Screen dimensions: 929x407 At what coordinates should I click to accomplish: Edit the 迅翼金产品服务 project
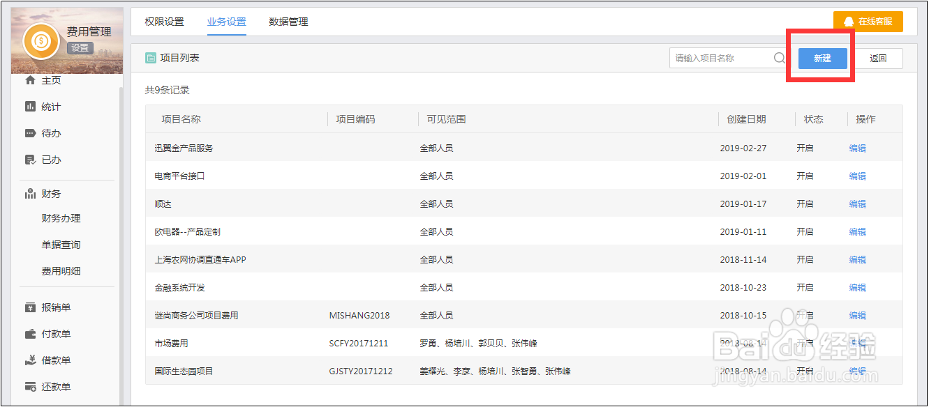coord(857,148)
